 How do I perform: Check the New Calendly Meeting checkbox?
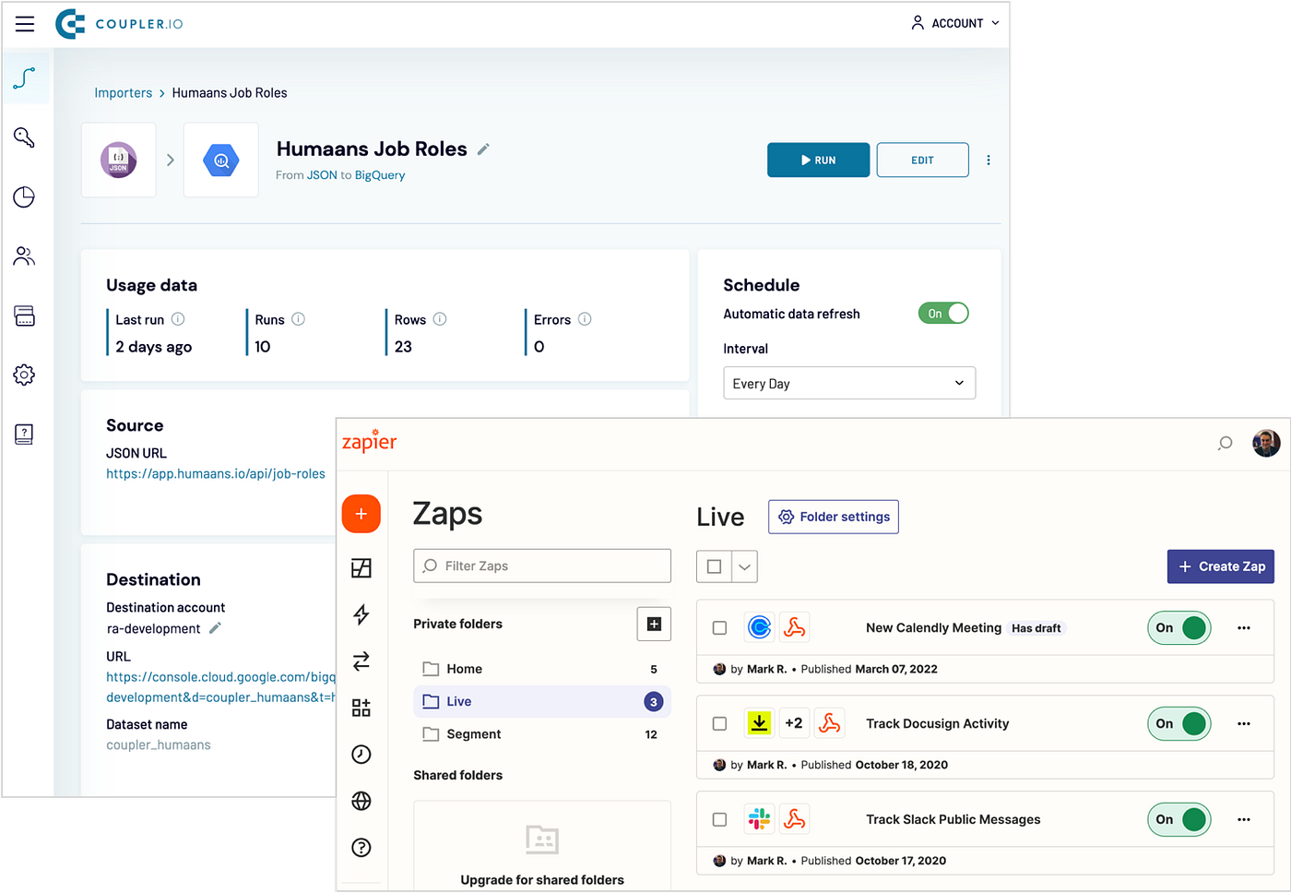[x=720, y=628]
